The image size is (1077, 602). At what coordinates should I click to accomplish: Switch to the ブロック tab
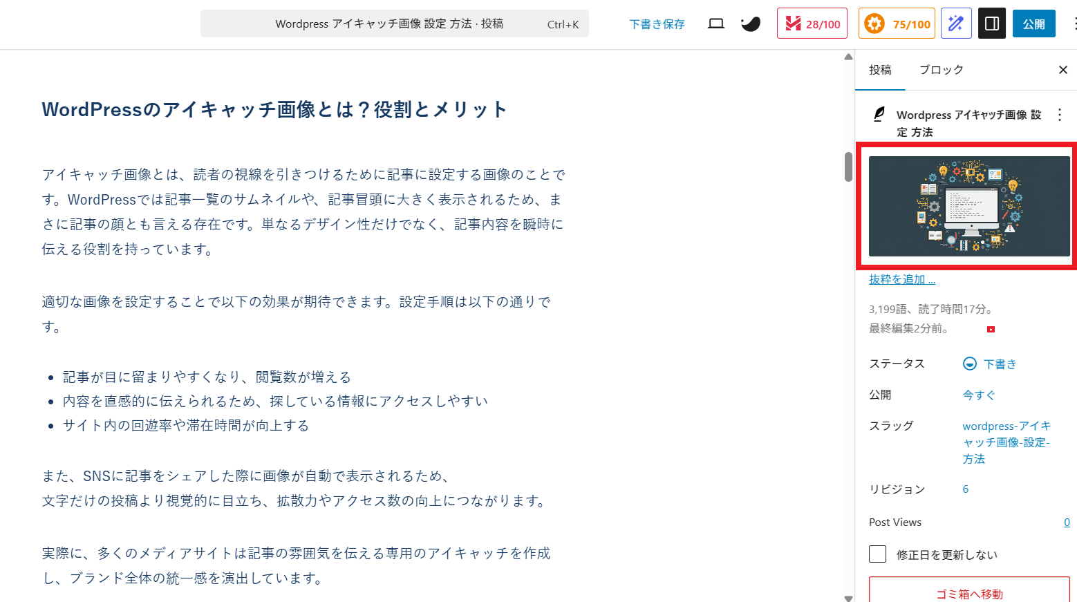(941, 70)
